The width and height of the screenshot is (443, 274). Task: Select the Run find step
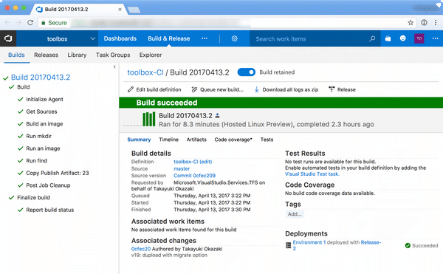[x=36, y=161]
